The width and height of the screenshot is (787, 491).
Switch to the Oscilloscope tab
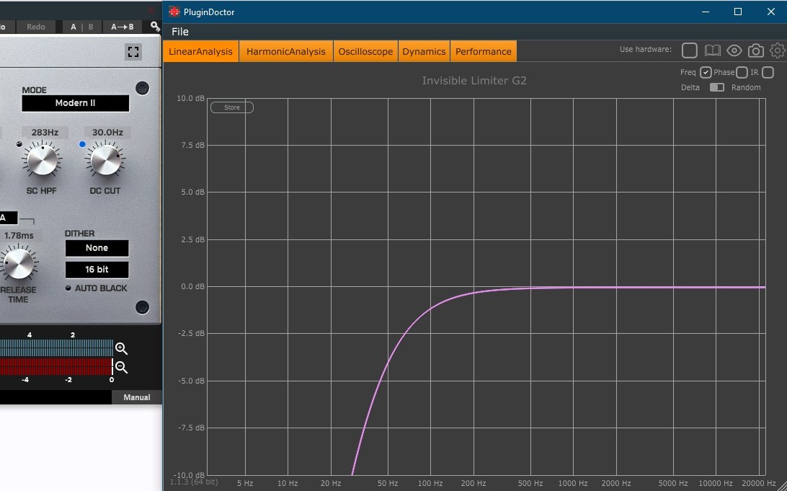point(365,51)
